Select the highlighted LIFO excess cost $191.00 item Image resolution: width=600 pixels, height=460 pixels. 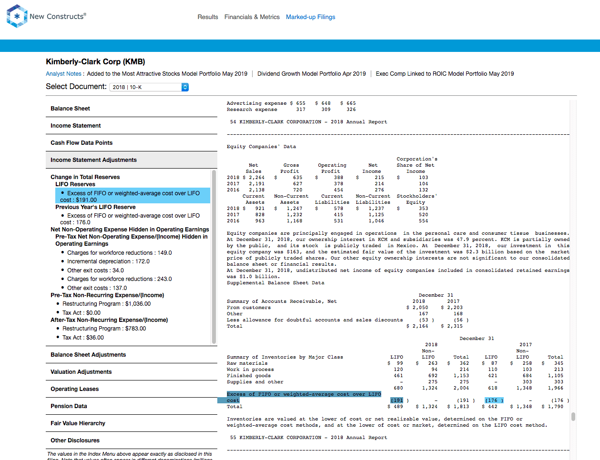tap(132, 196)
